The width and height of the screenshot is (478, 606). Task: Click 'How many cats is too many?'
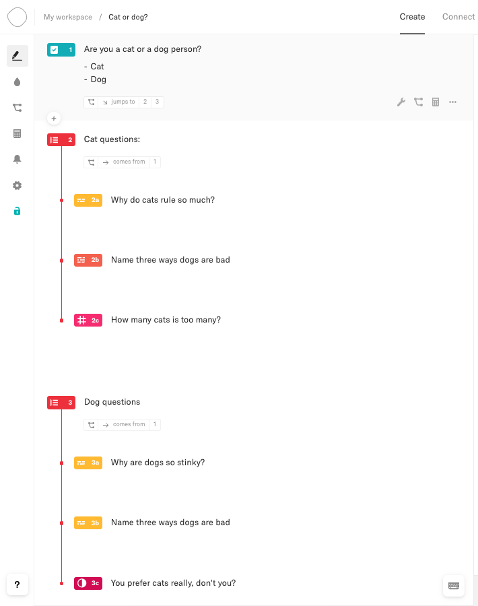[166, 320]
